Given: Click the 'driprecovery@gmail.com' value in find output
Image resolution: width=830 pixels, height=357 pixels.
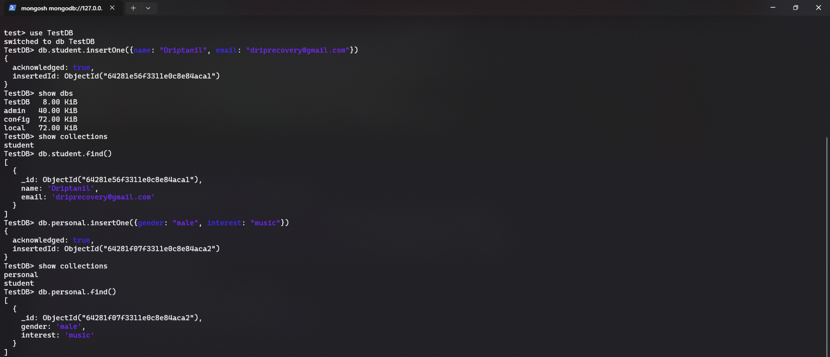Looking at the screenshot, I should pos(103,197).
